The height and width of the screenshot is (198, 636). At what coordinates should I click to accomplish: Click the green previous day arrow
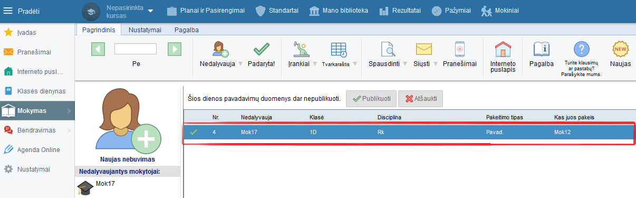(x=99, y=49)
